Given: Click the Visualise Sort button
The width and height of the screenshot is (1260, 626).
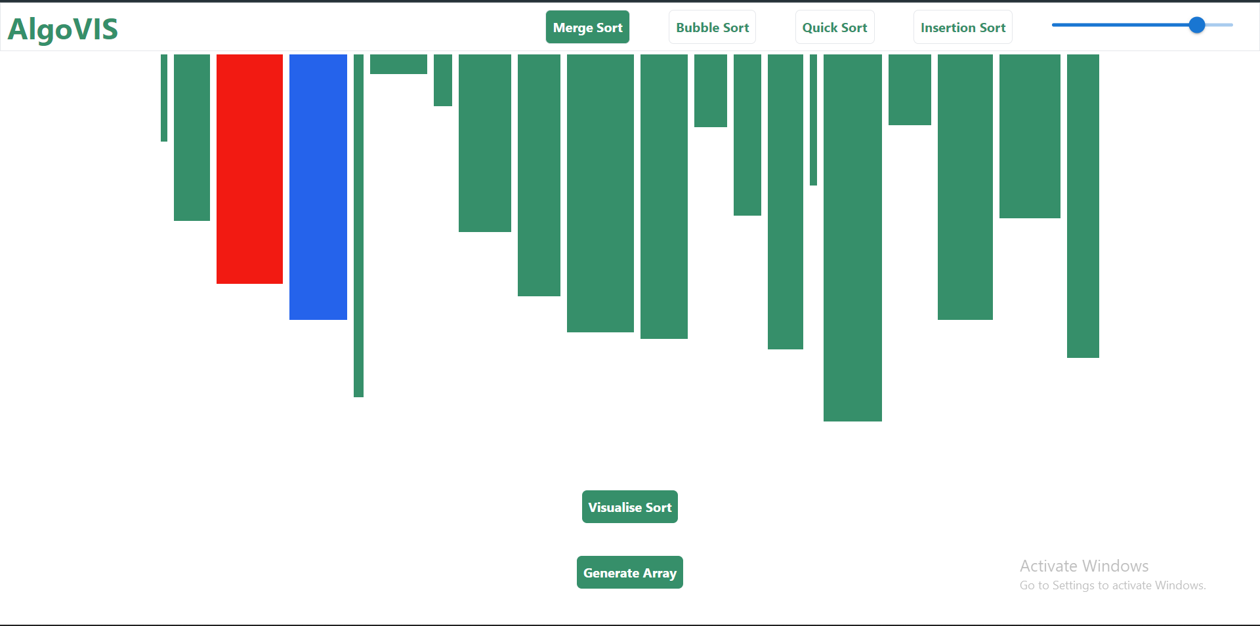Looking at the screenshot, I should click(630, 507).
